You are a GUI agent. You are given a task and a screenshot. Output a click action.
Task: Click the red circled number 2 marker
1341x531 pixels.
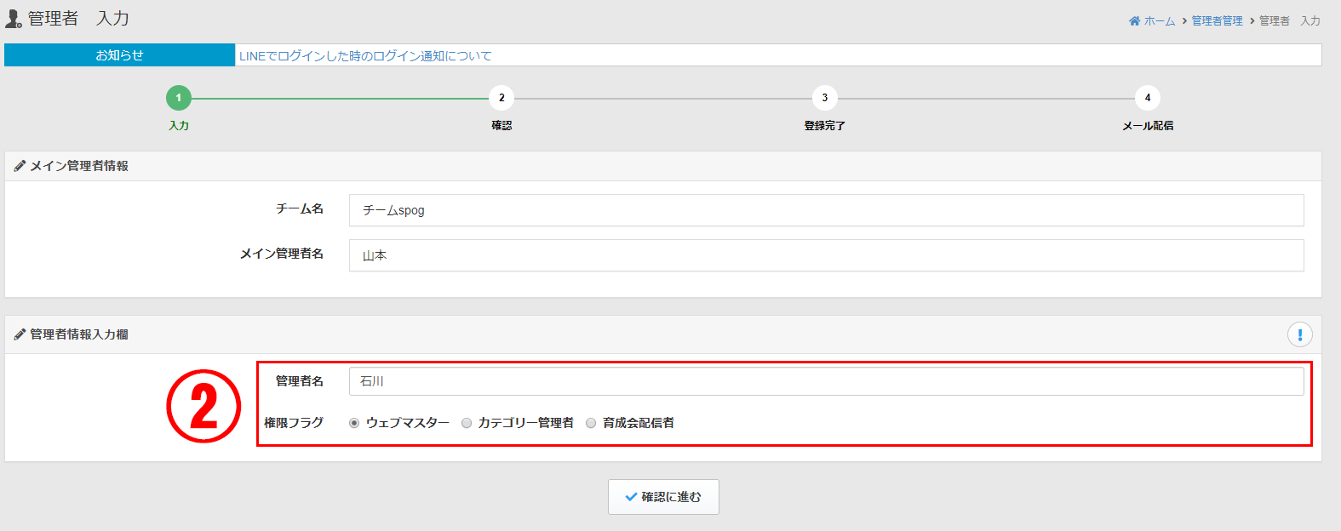point(203,406)
